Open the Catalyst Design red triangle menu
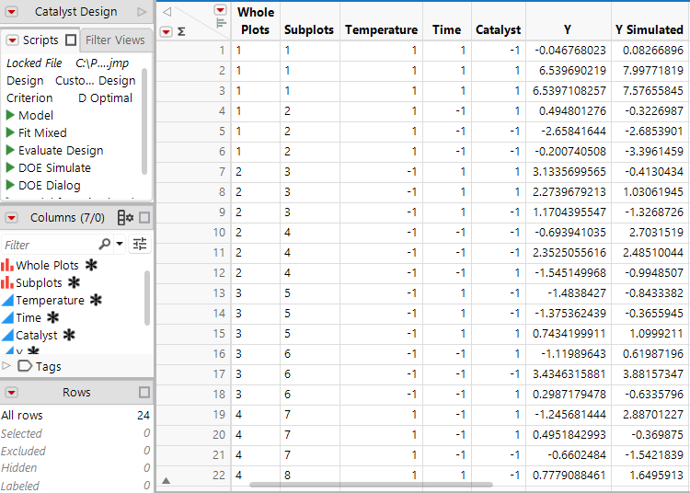This screenshot has height=493, width=690. [x=12, y=12]
